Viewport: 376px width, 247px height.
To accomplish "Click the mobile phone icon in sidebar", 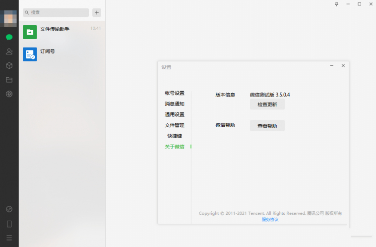I will tap(9, 224).
